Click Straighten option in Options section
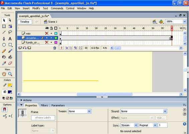 tap(10, 116)
